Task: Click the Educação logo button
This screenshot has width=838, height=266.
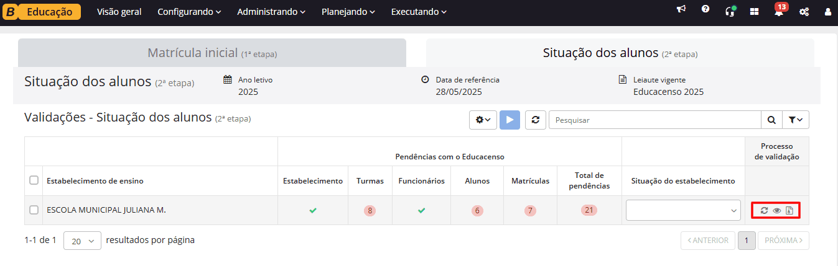Action: tap(42, 12)
